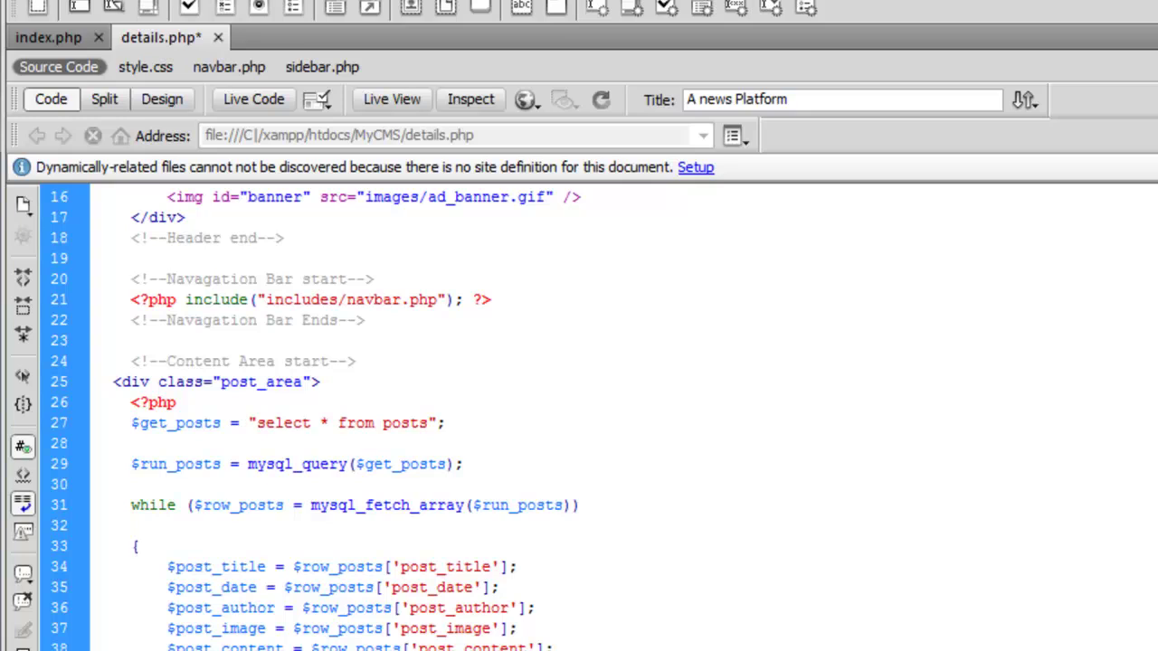Image resolution: width=1158 pixels, height=651 pixels.
Task: Switch to Design view
Action: pyautogui.click(x=162, y=99)
